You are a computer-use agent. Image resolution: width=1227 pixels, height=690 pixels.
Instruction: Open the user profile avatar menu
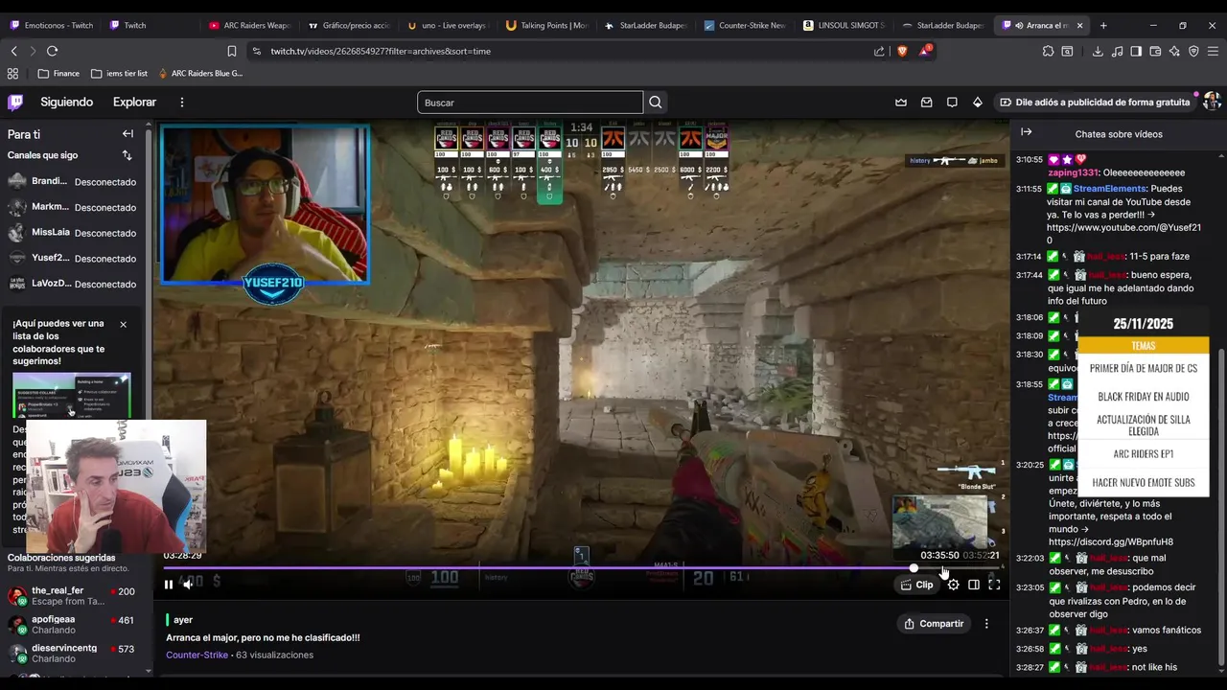point(1212,102)
